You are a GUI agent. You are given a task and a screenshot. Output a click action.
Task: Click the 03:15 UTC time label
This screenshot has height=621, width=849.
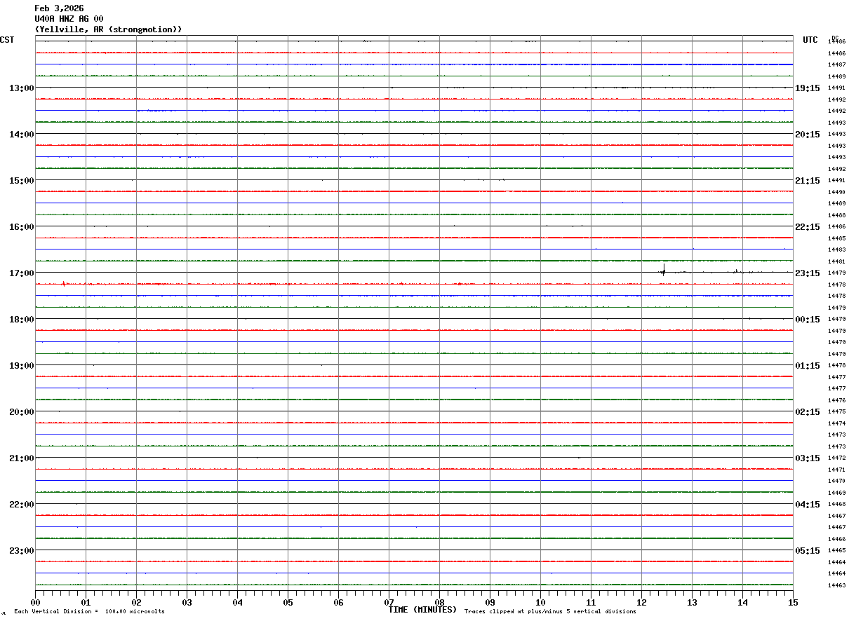tap(808, 458)
